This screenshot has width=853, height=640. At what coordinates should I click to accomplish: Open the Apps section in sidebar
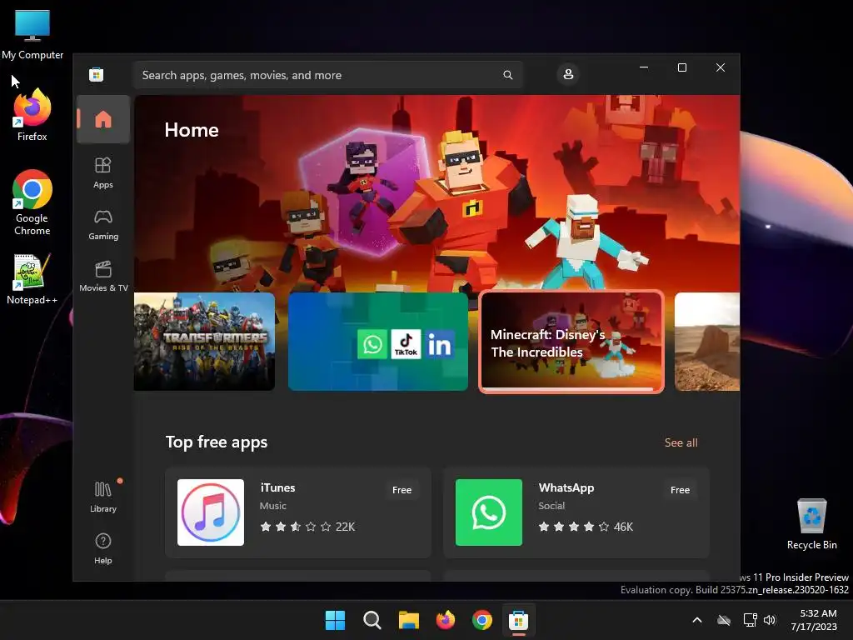tap(102, 172)
